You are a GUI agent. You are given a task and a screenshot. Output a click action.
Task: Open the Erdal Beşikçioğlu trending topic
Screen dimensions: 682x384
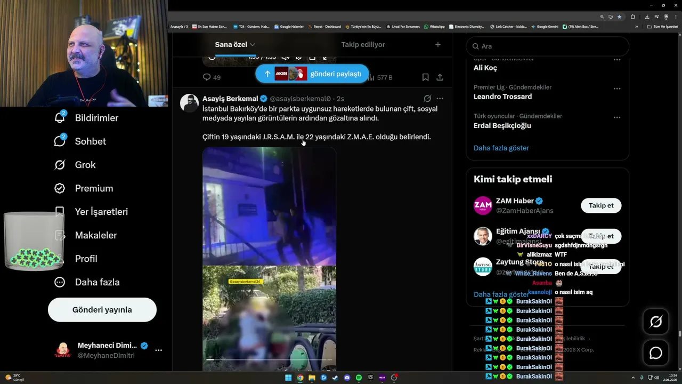(x=502, y=125)
